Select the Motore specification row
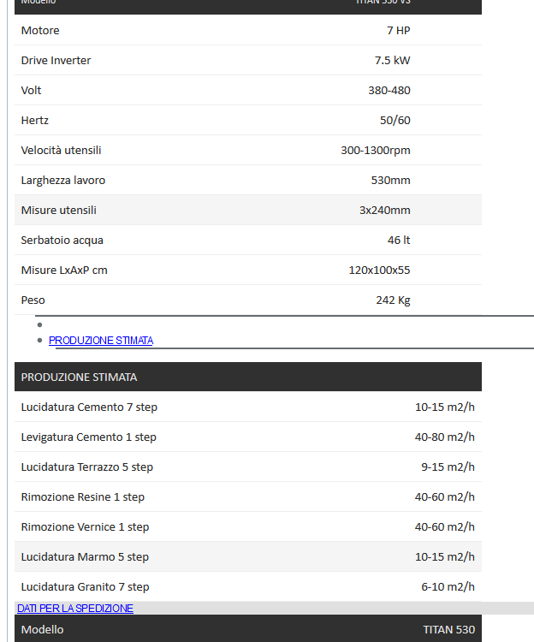The height and width of the screenshot is (642, 534). click(248, 30)
